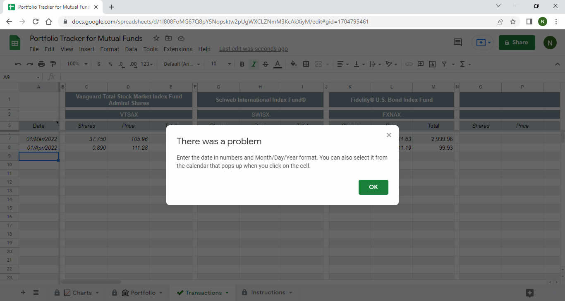The height and width of the screenshot is (301, 565).
Task: Open the borders tool
Action: pyautogui.click(x=306, y=64)
